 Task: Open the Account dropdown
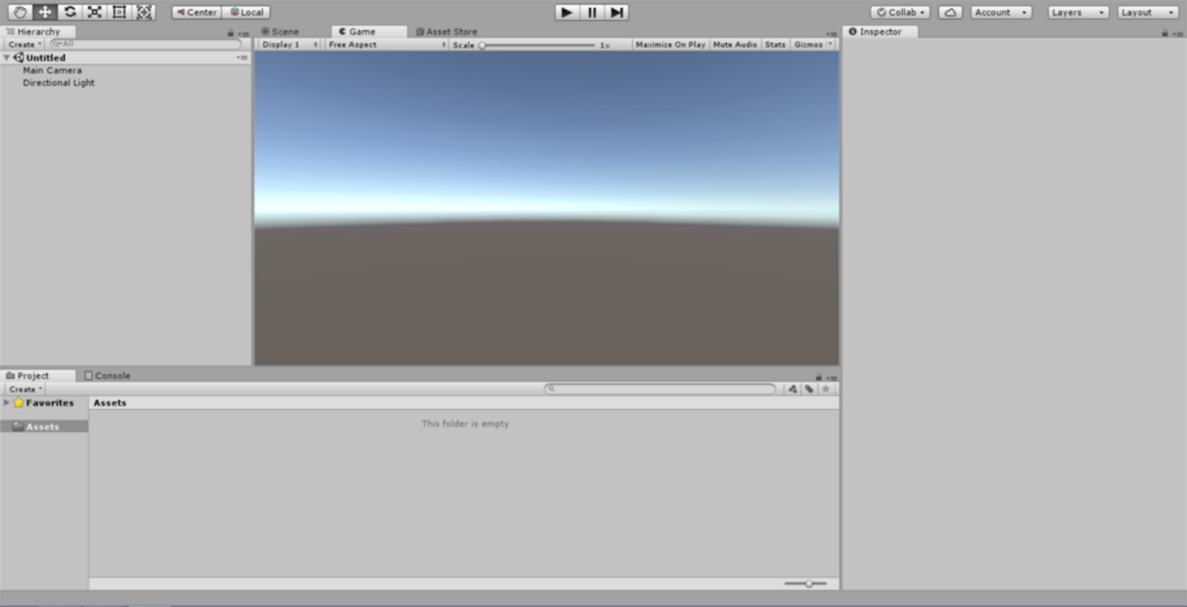pyautogui.click(x=1001, y=12)
